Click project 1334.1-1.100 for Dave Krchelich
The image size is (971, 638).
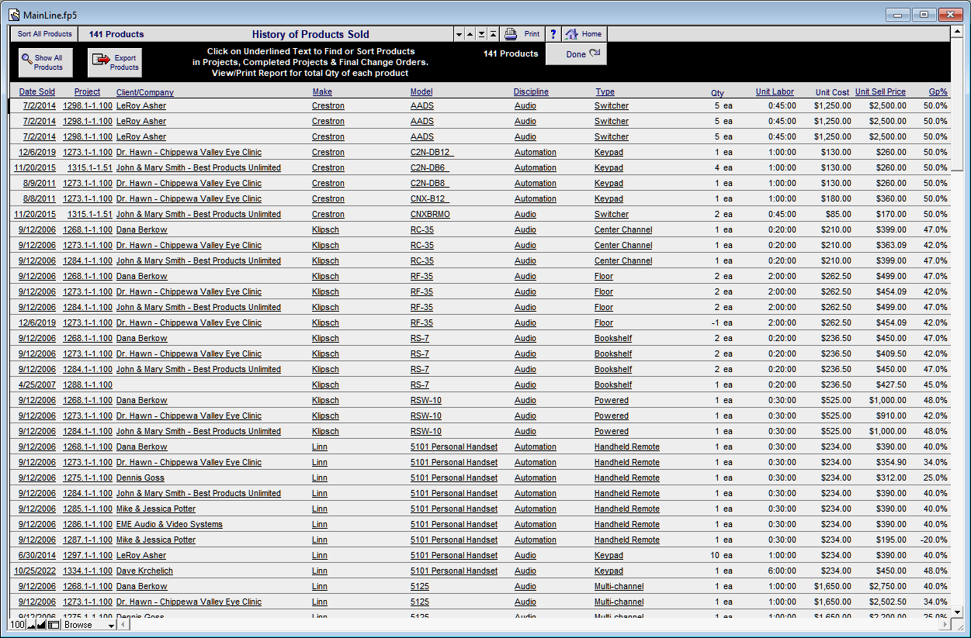[88, 571]
